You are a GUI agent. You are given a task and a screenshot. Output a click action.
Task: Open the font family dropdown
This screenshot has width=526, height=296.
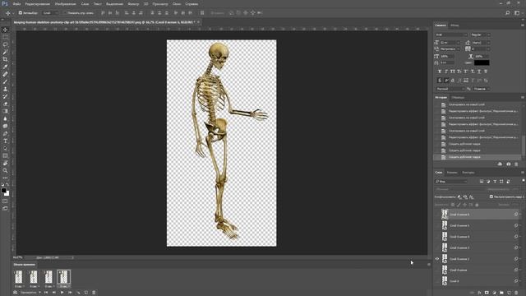pos(451,35)
